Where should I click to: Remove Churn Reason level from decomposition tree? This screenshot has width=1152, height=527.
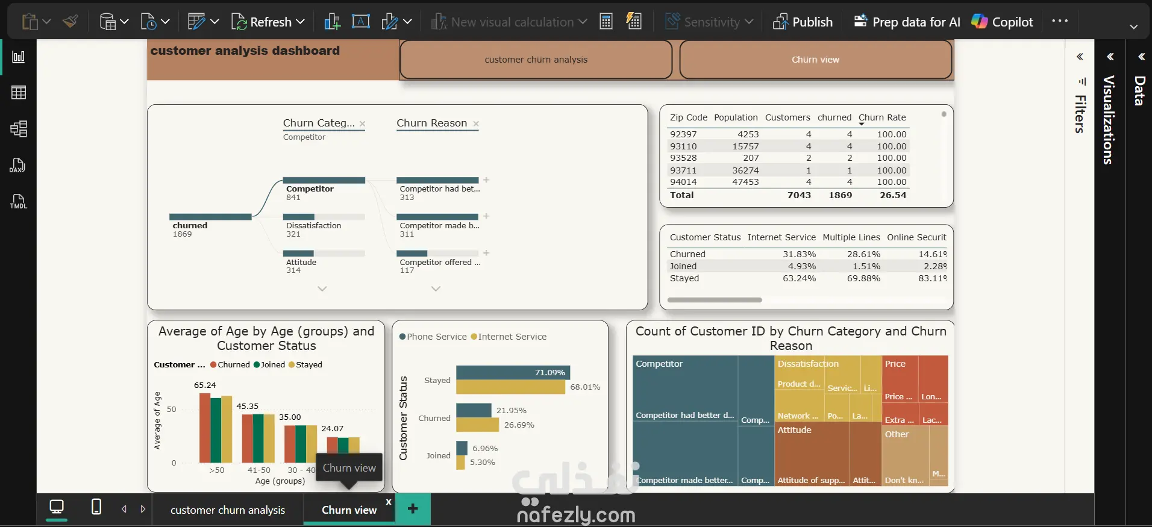coord(476,124)
